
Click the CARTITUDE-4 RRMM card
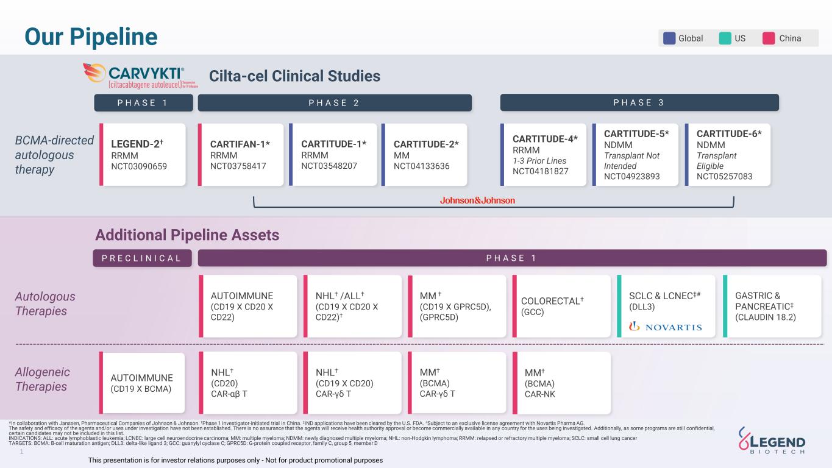tap(543, 155)
